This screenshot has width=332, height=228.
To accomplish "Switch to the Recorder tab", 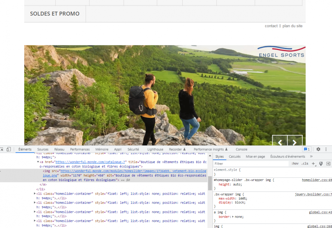I will click(x=177, y=149).
